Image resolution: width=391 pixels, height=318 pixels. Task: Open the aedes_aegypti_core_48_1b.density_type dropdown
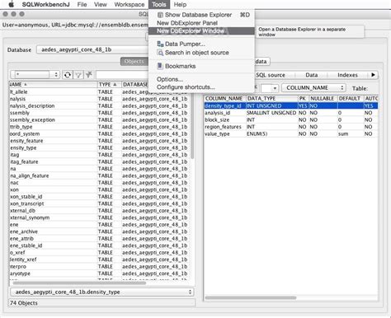[101, 292]
